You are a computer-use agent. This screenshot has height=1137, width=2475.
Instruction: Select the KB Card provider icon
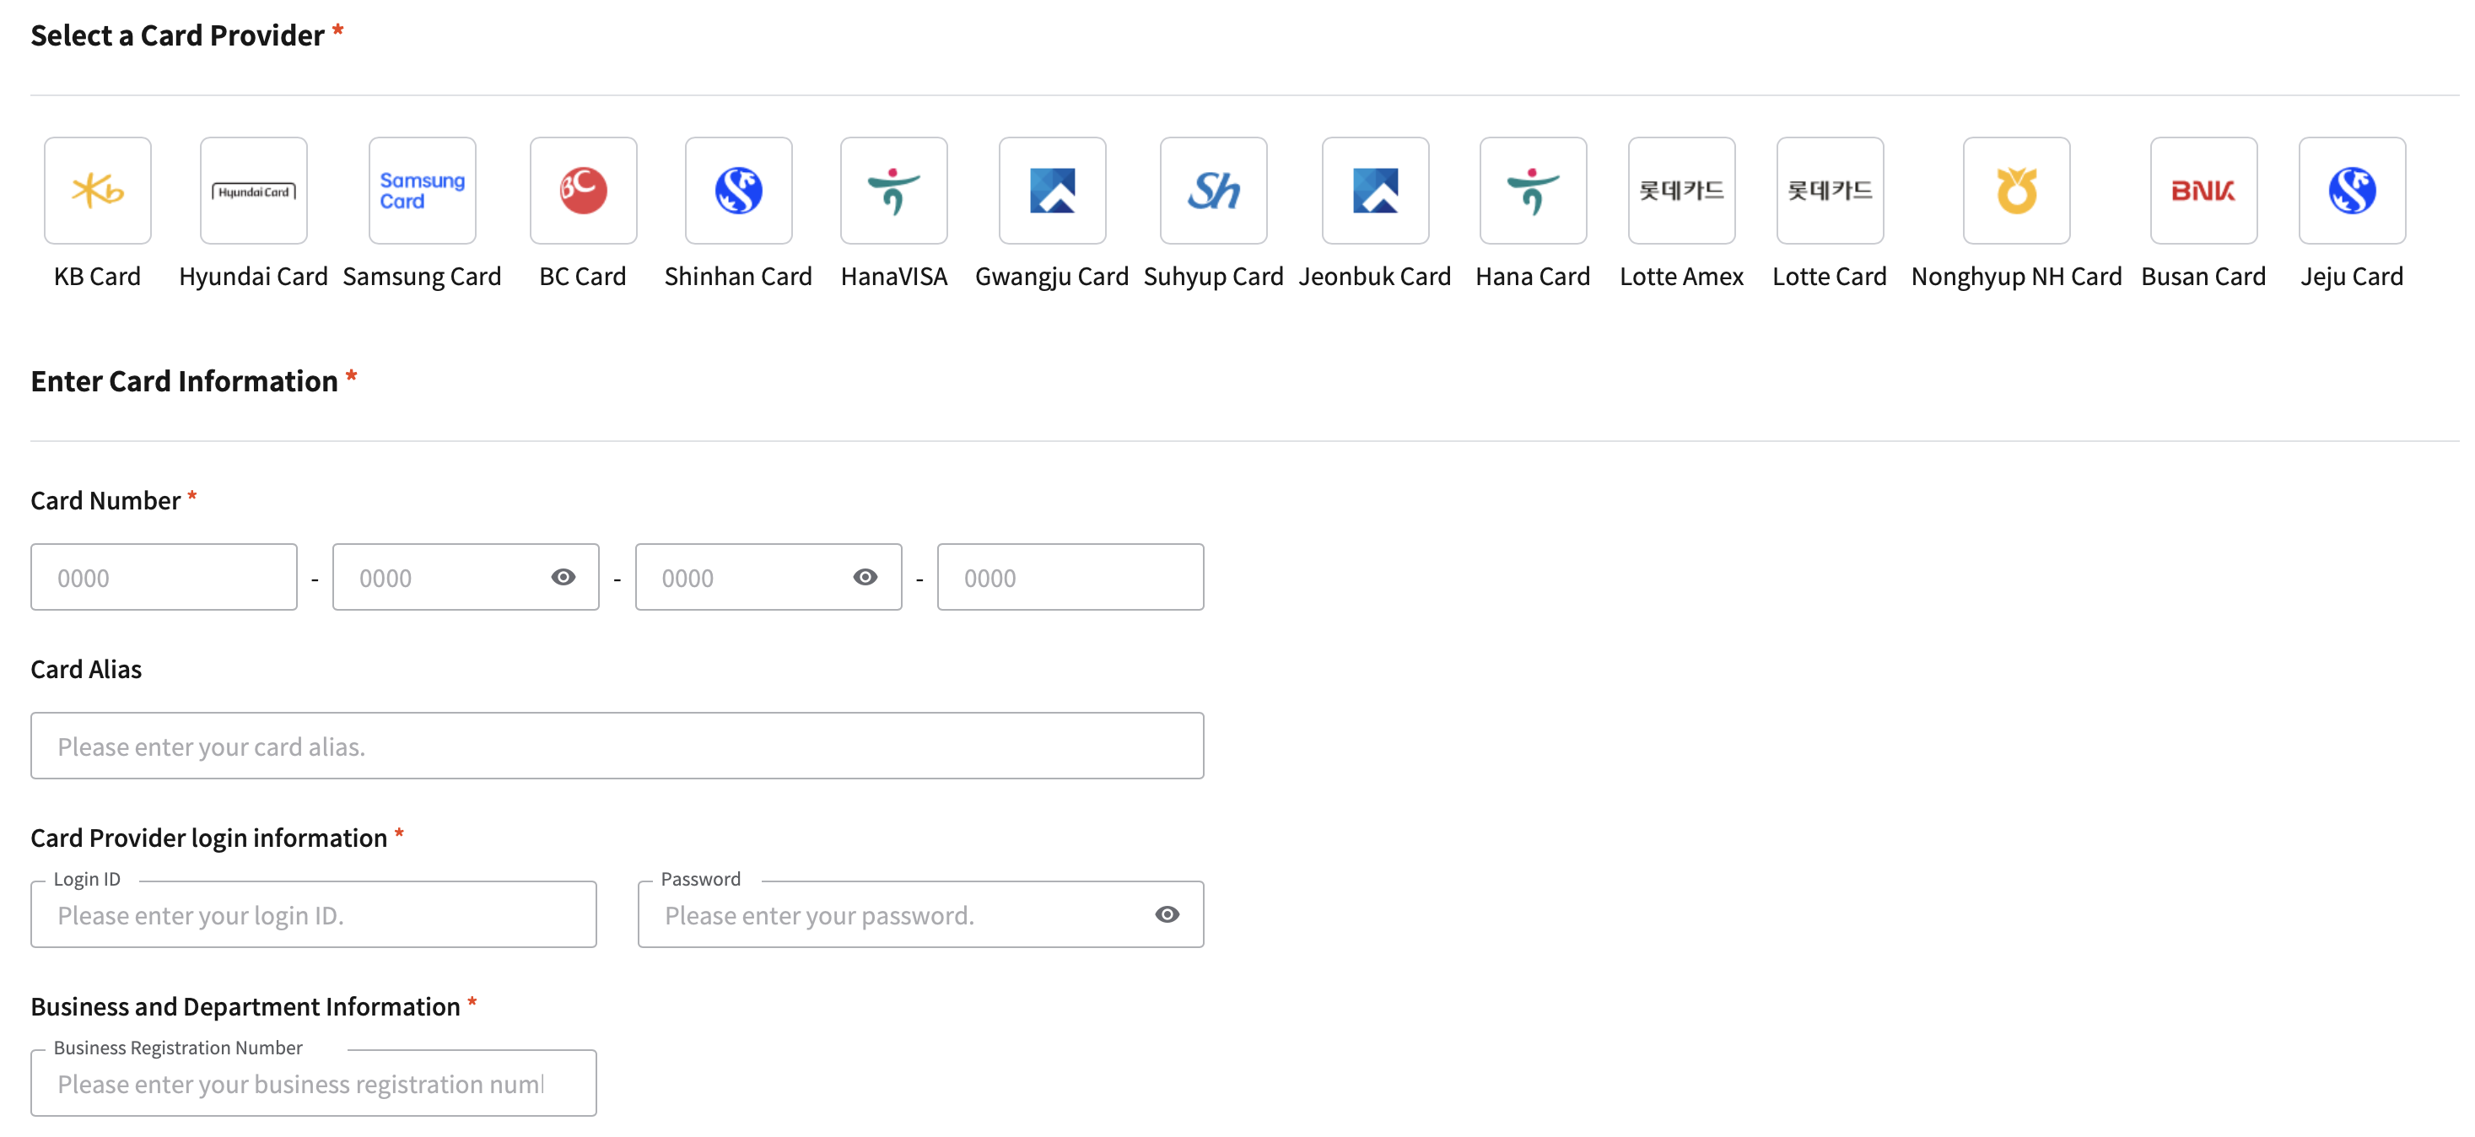coord(97,190)
